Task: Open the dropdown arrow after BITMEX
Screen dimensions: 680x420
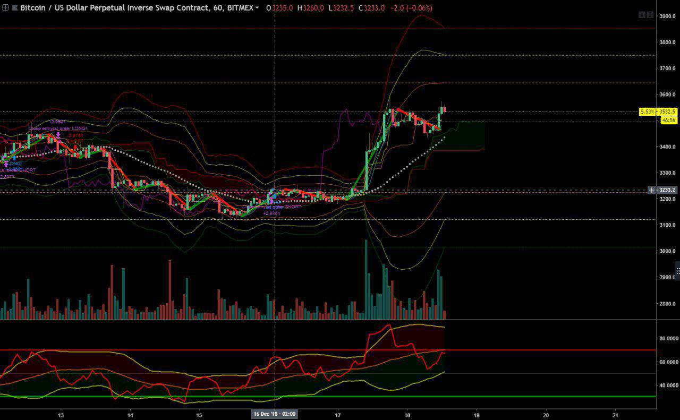Action: click(257, 8)
